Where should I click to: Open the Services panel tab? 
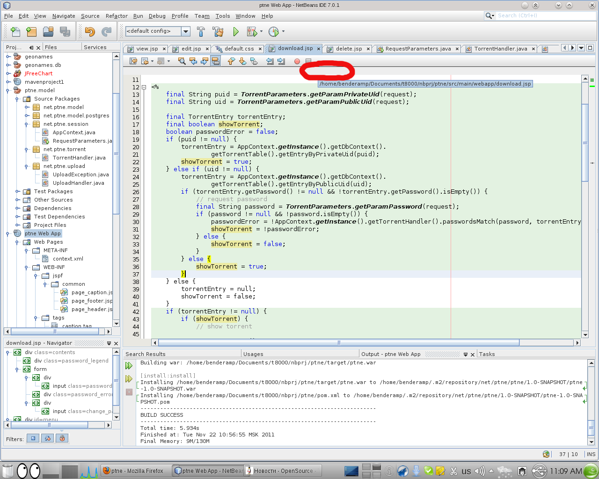pyautogui.click(x=95, y=47)
